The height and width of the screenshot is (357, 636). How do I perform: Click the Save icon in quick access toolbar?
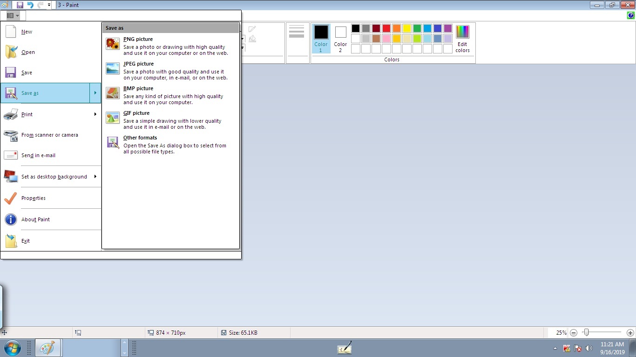point(20,5)
